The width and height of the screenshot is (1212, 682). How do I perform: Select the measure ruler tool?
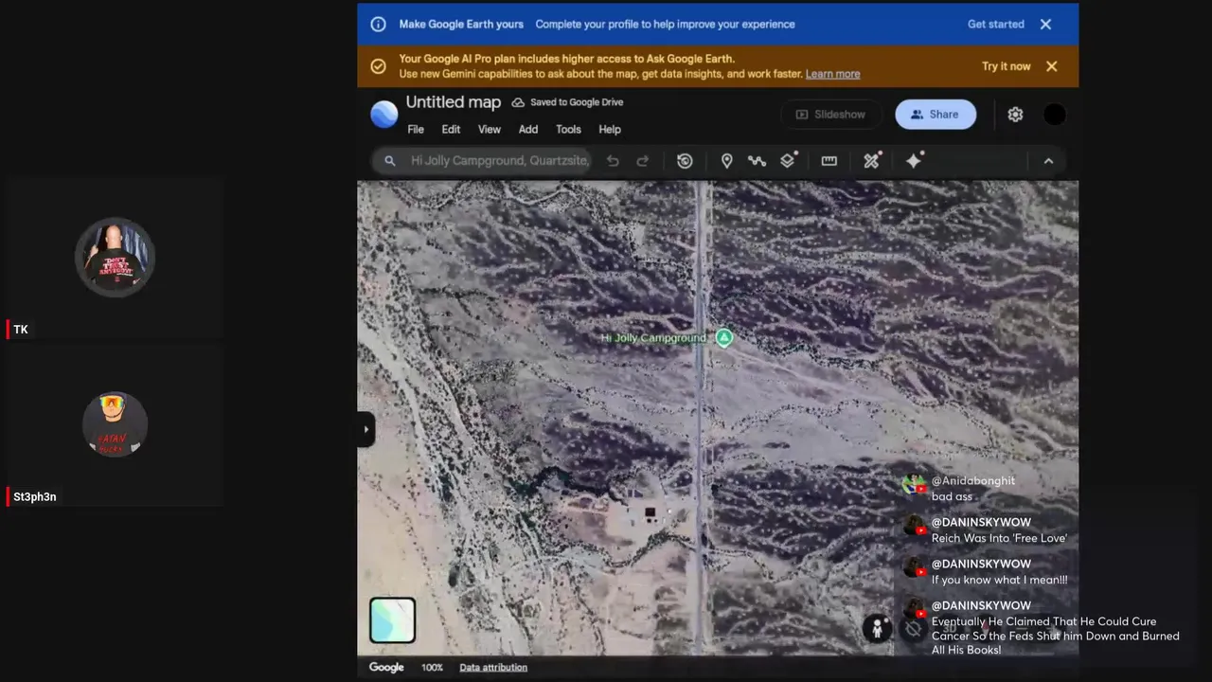[829, 161]
